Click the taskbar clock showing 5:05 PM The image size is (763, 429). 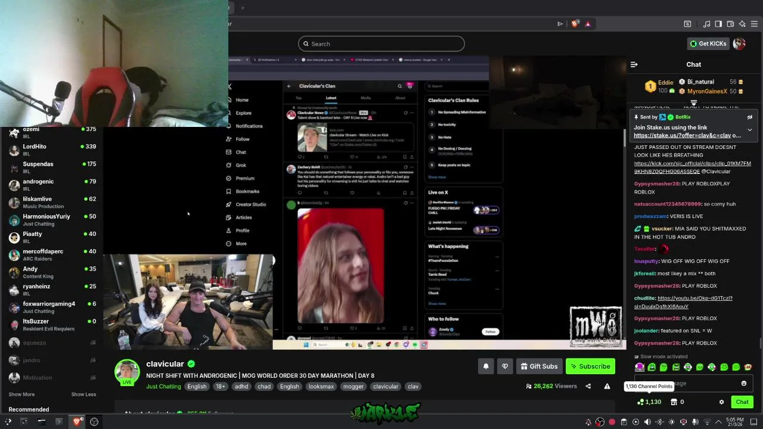point(734,422)
